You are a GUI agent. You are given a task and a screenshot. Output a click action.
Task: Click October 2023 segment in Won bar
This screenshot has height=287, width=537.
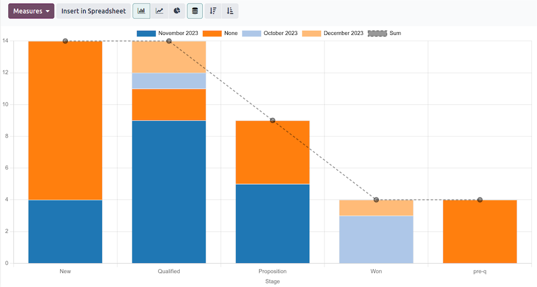click(x=376, y=239)
